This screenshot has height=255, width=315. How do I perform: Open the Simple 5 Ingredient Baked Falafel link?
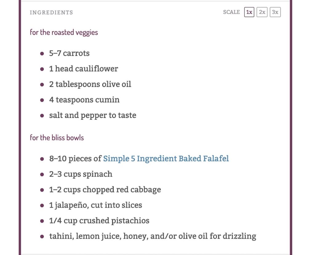pyautogui.click(x=166, y=158)
